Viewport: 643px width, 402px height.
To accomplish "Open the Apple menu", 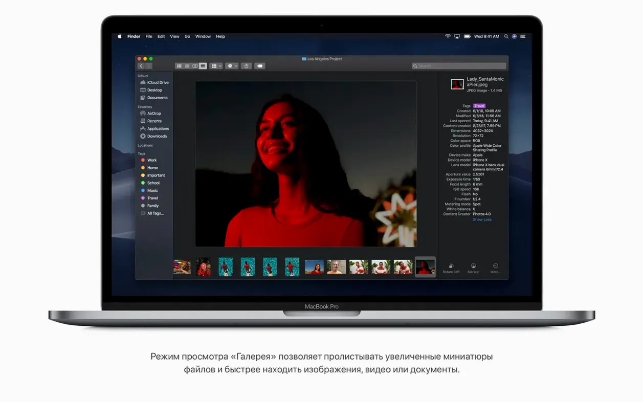I will click(x=120, y=36).
